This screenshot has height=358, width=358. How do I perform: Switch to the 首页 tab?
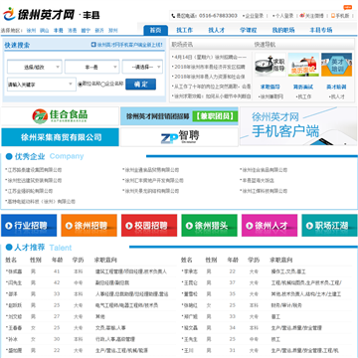pyautogui.click(x=156, y=30)
